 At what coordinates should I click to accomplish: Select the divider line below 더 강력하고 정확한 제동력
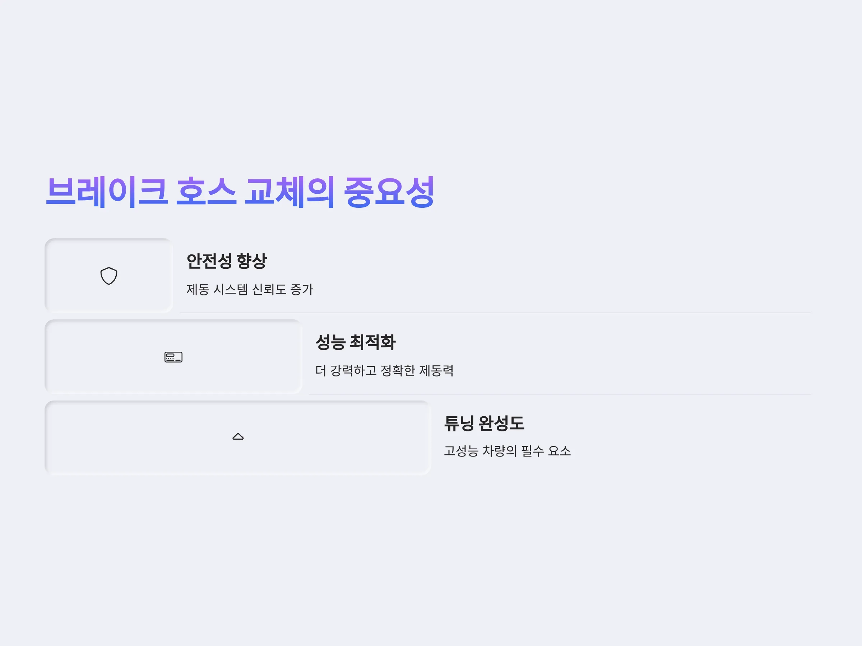560,394
